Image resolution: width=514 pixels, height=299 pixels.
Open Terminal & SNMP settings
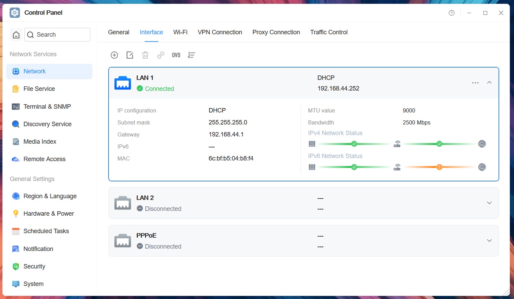[x=49, y=107]
